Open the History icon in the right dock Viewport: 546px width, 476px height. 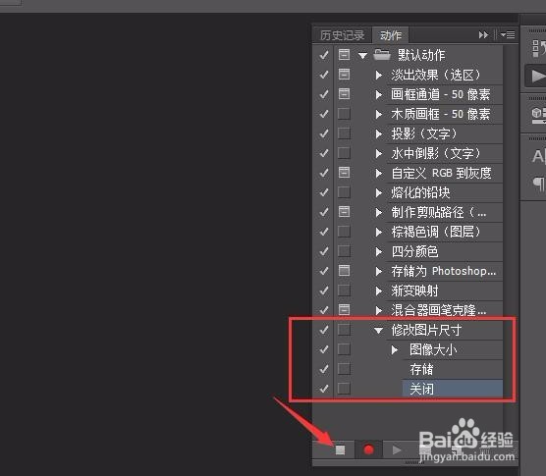coord(539,48)
